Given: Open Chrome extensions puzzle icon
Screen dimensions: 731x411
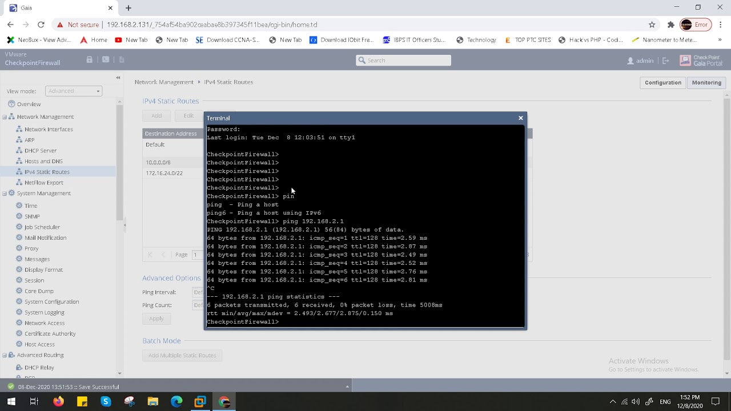Looking at the screenshot, I should coord(670,25).
